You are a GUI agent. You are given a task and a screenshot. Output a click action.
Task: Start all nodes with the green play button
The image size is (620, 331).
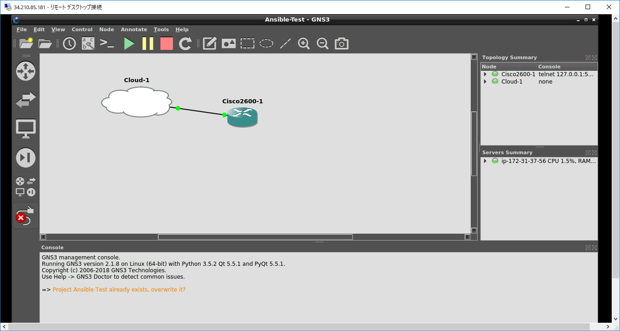tap(129, 44)
